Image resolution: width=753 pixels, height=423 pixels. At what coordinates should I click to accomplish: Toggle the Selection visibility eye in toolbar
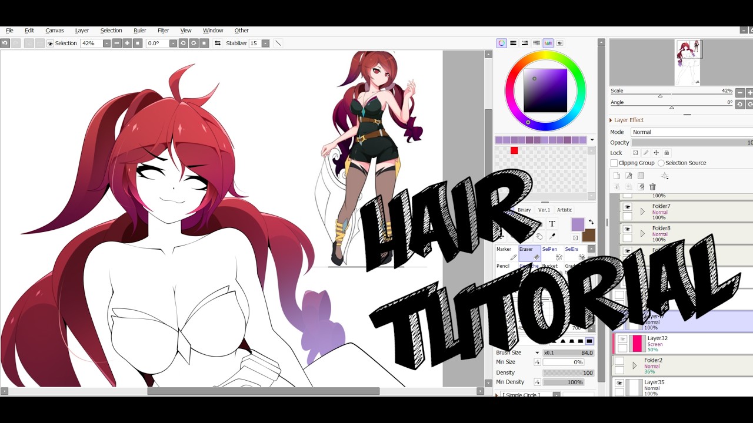[x=50, y=43]
